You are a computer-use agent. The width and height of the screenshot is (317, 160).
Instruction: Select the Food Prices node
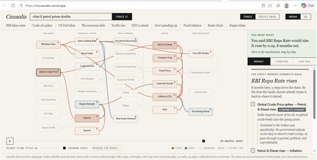[165, 71]
